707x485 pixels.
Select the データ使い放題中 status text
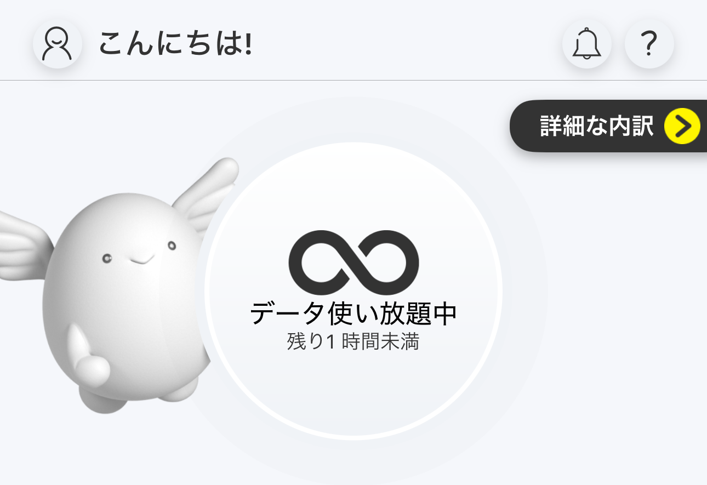(353, 314)
